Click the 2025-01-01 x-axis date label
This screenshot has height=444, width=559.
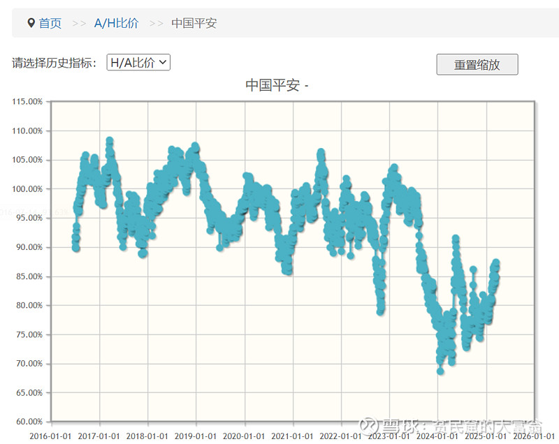click(x=486, y=436)
